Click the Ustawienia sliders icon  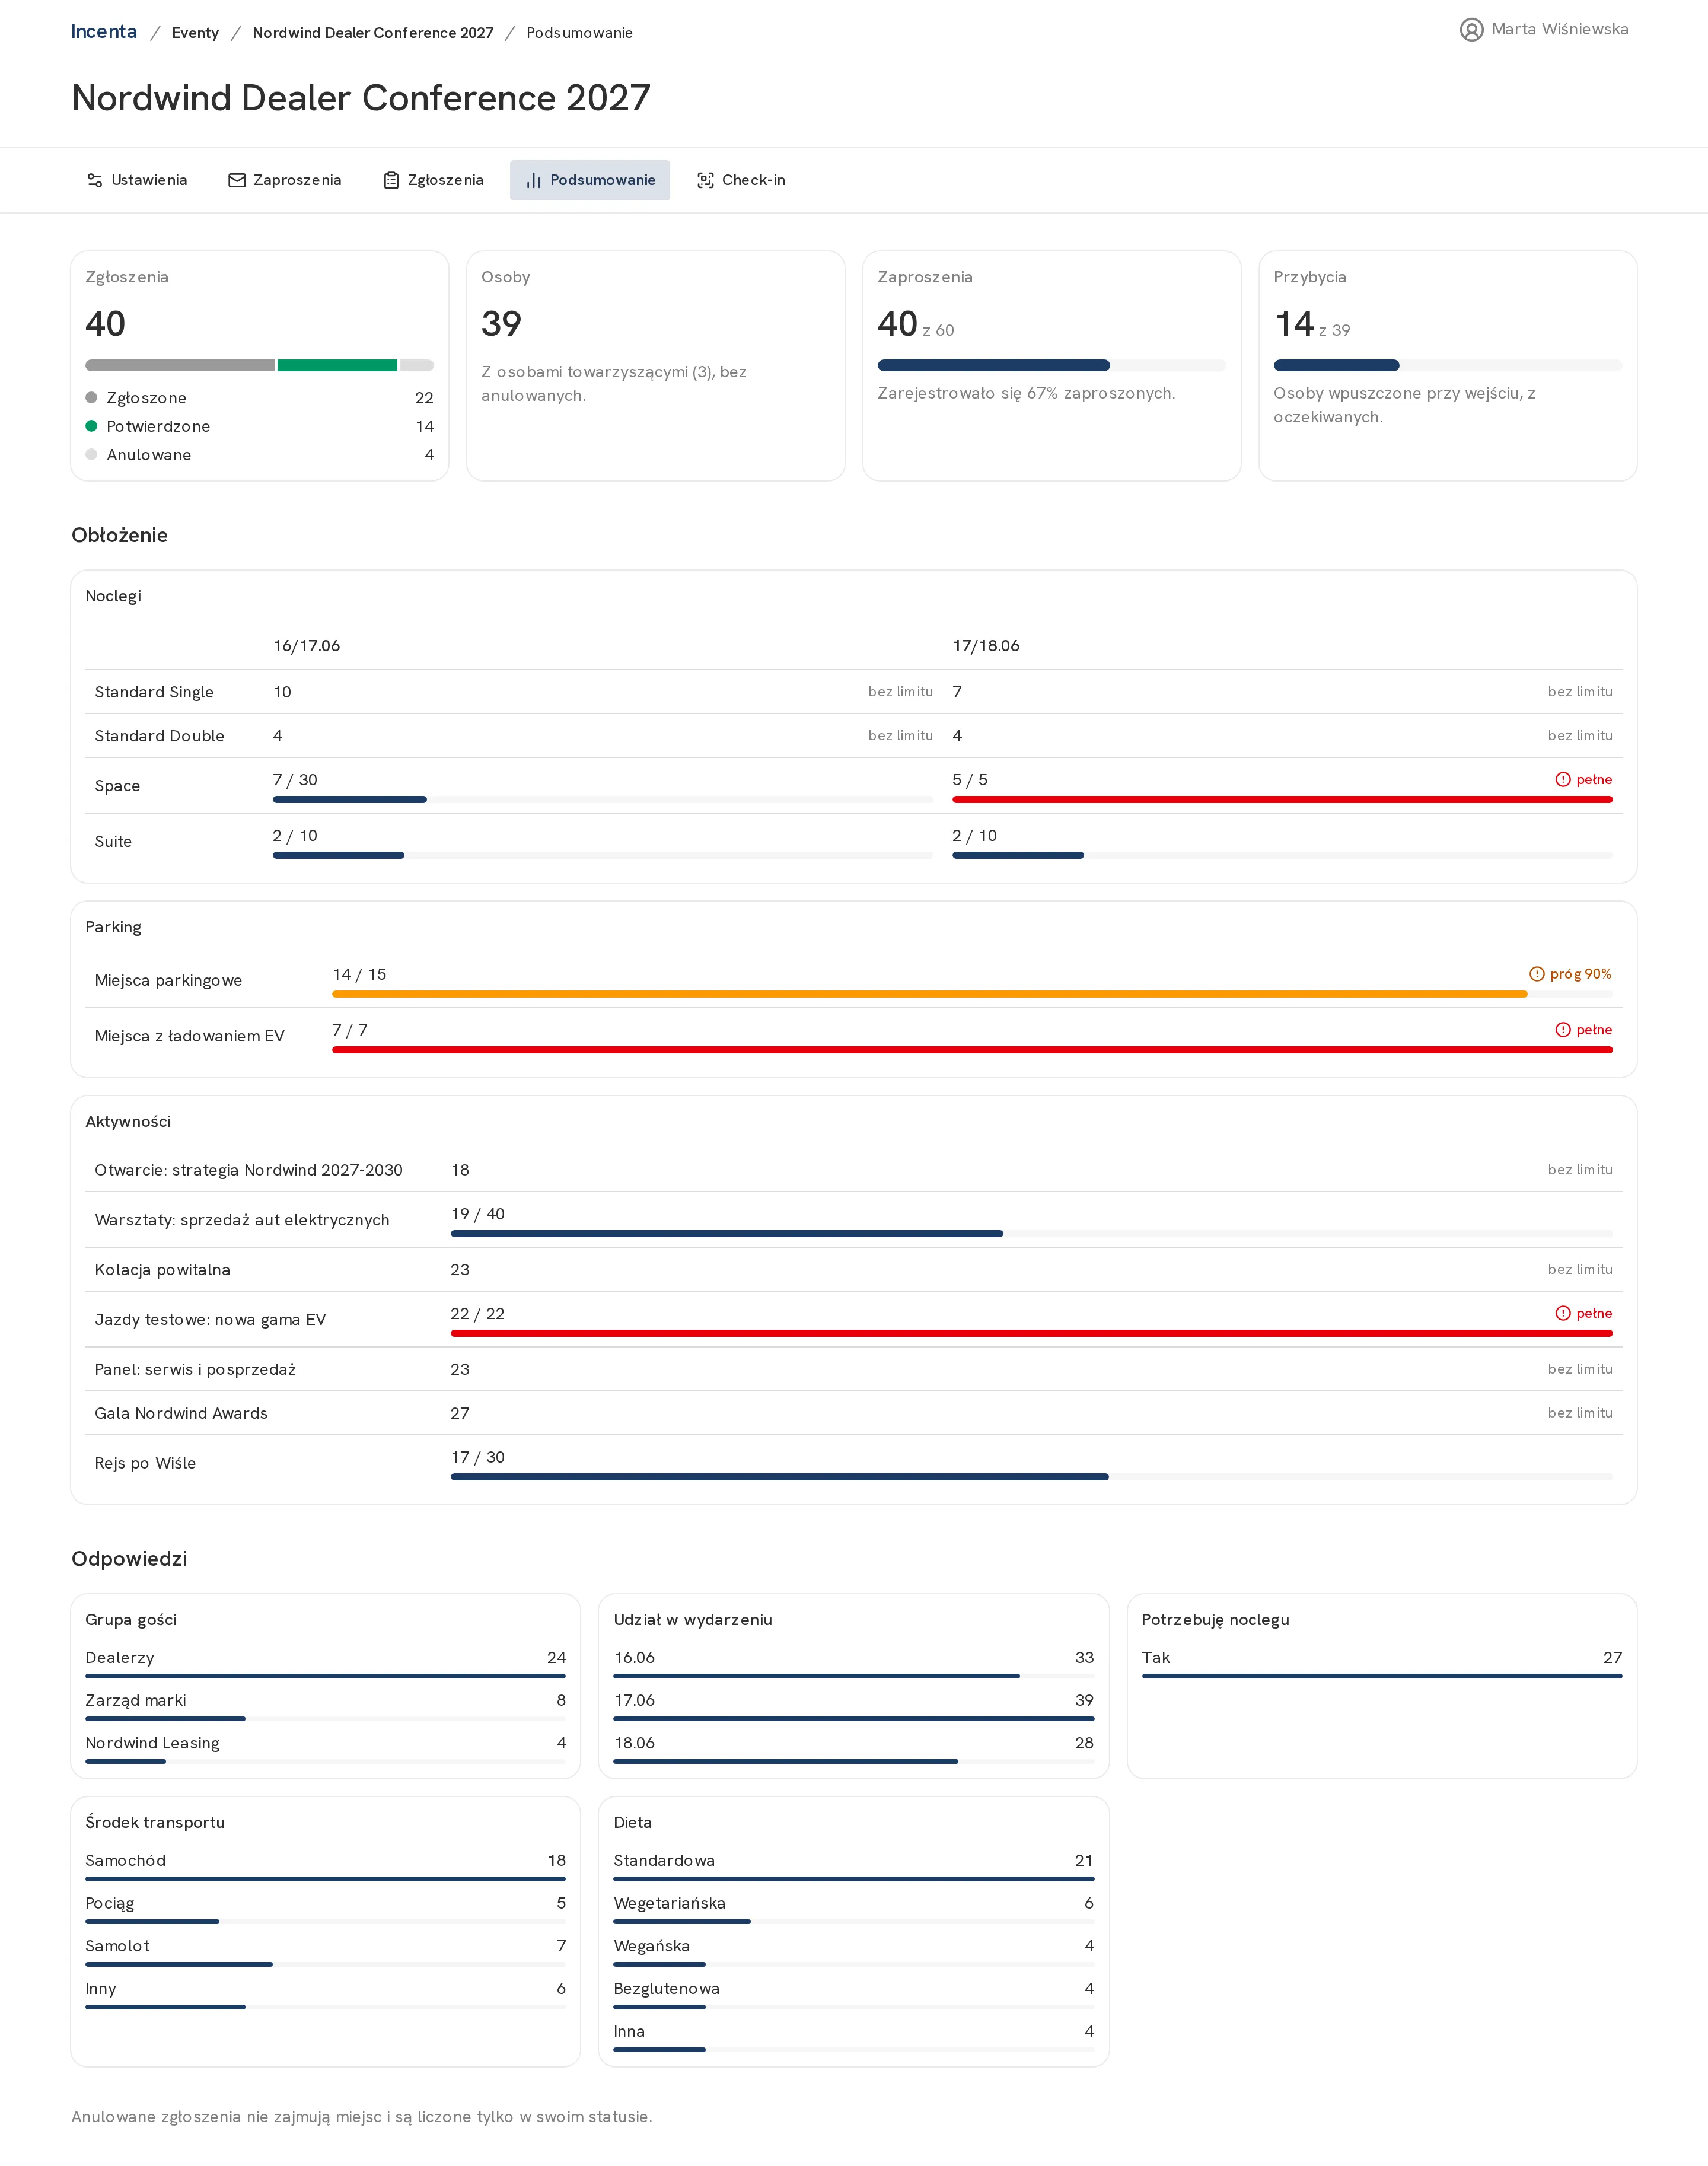95,180
